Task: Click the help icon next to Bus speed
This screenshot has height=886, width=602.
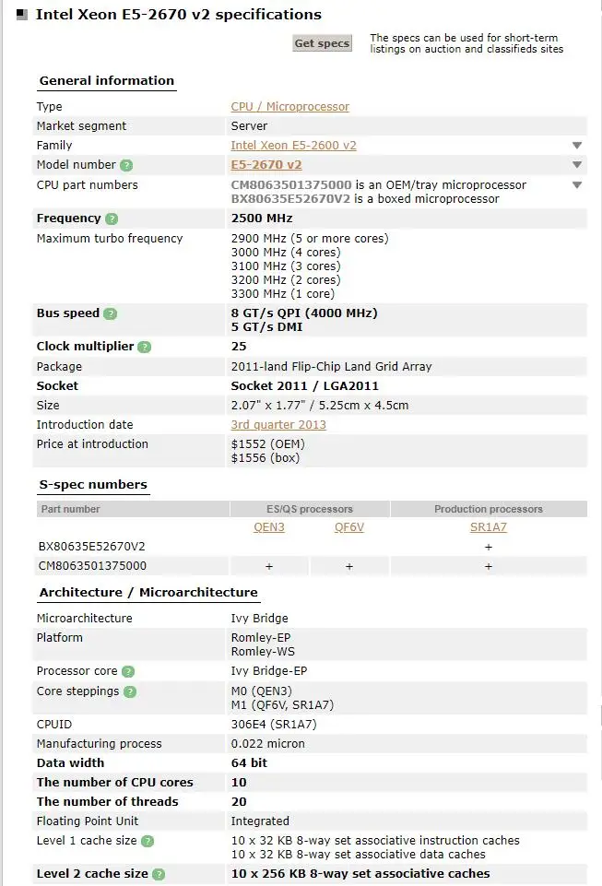Action: (x=111, y=313)
